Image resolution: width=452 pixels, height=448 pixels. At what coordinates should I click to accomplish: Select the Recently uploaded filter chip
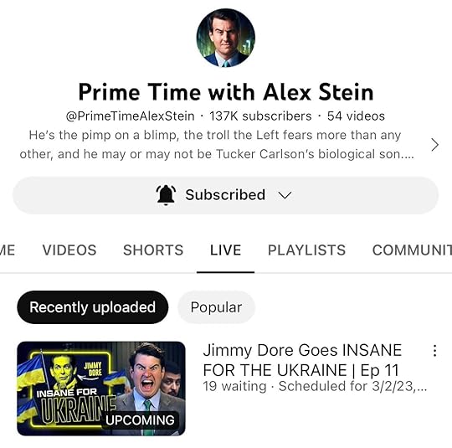click(93, 307)
